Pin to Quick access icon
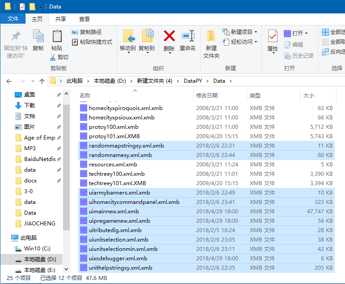345x284 pixels. (16, 36)
